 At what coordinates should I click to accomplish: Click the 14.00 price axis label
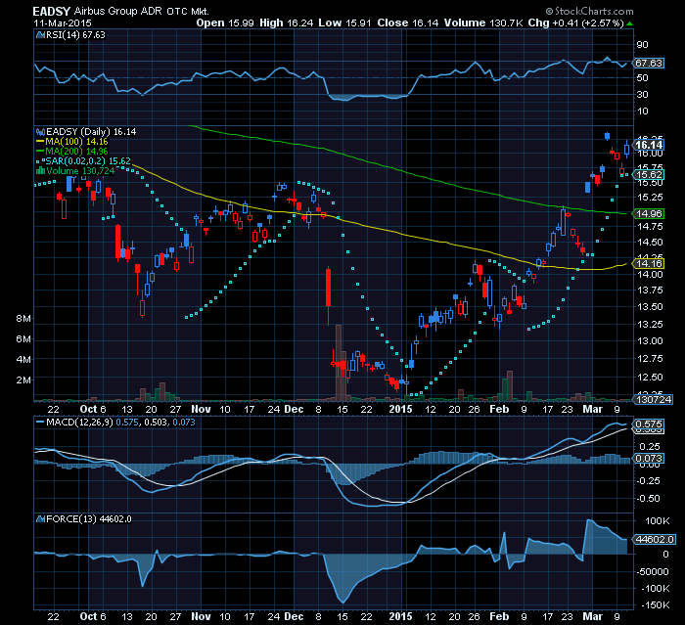pos(650,274)
